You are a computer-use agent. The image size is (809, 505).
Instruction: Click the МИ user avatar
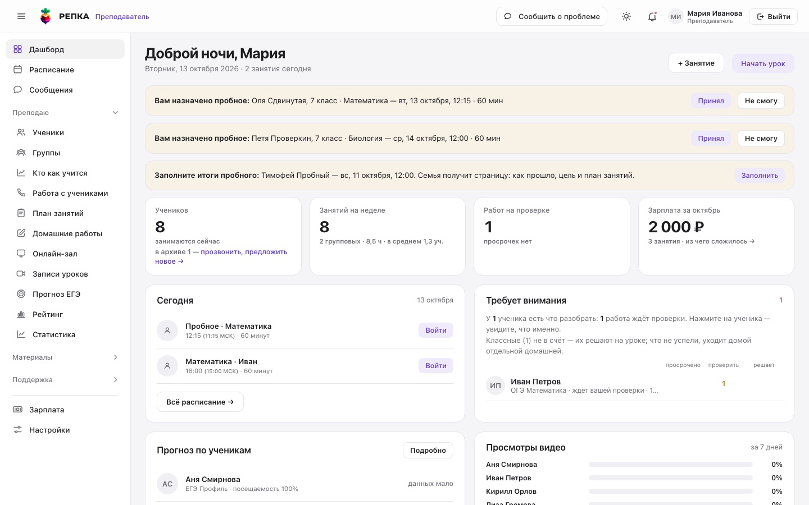click(x=676, y=17)
